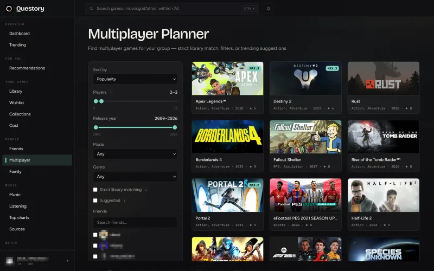Click the CTRL K shortcut badge
This screenshot has width=434, height=271.
[x=250, y=9]
